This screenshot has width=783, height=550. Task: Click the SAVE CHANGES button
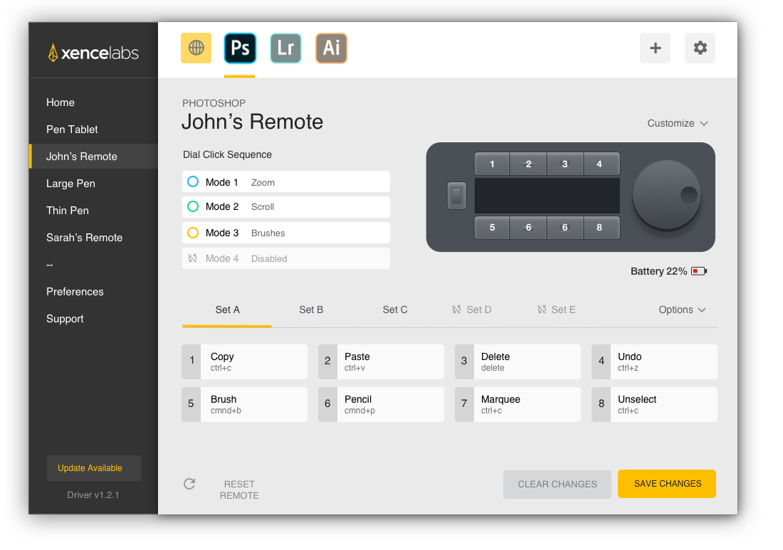pos(667,484)
